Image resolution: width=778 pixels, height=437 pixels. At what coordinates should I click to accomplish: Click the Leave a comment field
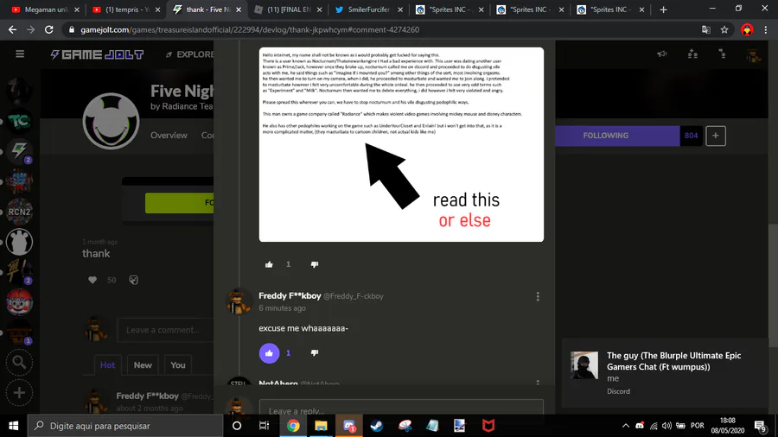click(165, 330)
